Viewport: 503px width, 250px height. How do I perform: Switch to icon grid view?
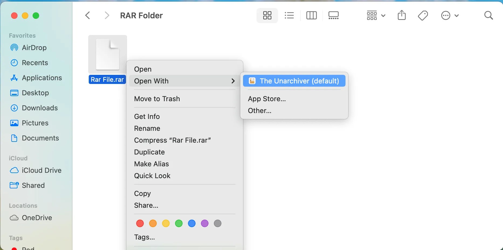tap(267, 15)
